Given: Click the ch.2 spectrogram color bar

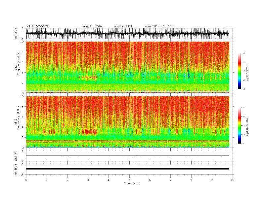Looking at the screenshot, I should [x=240, y=126].
